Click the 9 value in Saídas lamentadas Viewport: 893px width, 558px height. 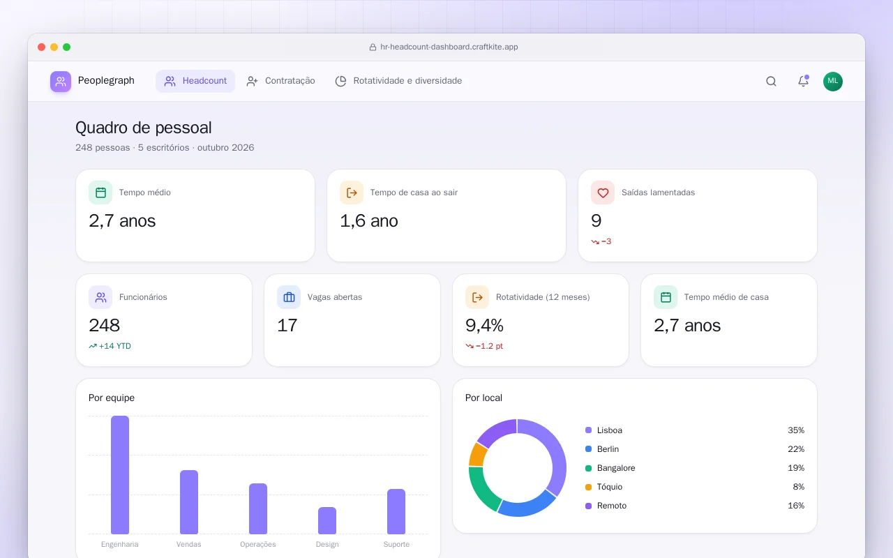click(x=596, y=221)
